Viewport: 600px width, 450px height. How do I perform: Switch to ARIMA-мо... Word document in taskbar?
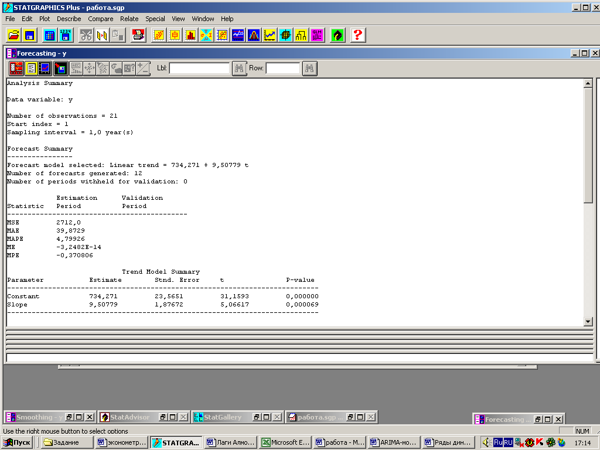click(394, 443)
